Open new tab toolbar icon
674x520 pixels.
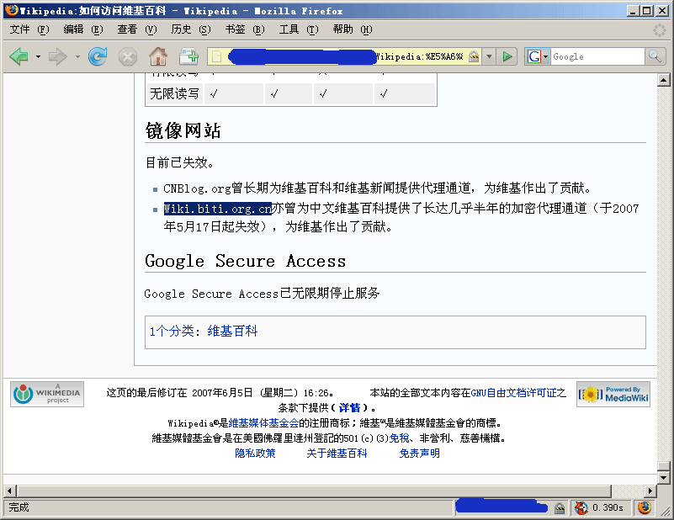[x=188, y=56]
